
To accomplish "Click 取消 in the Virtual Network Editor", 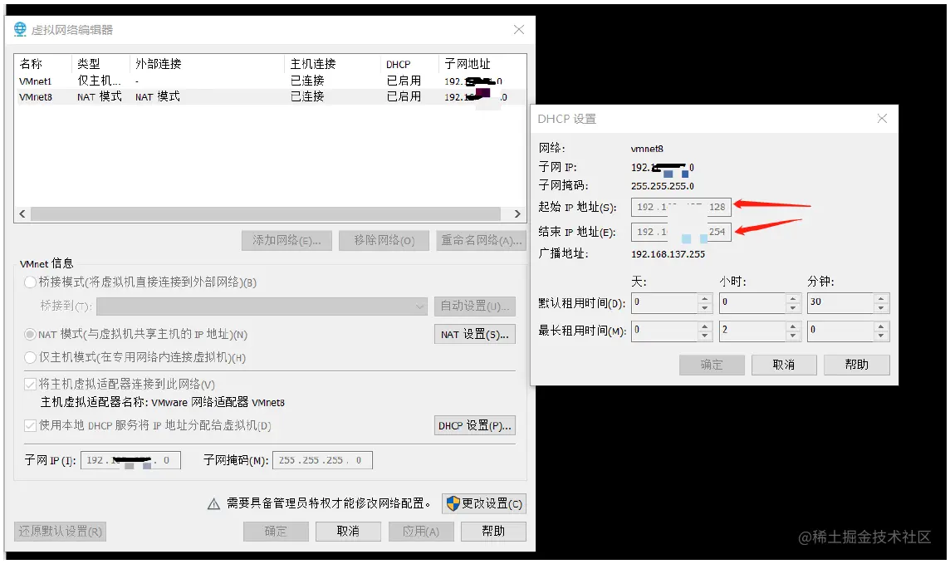I will 348,532.
